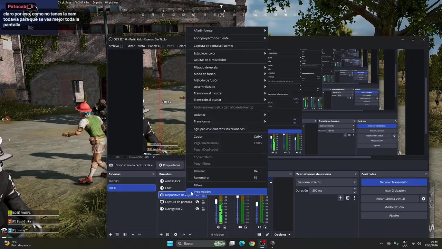
Task: Open source properties gear in the Fuentes toolbar
Action: click(x=175, y=234)
